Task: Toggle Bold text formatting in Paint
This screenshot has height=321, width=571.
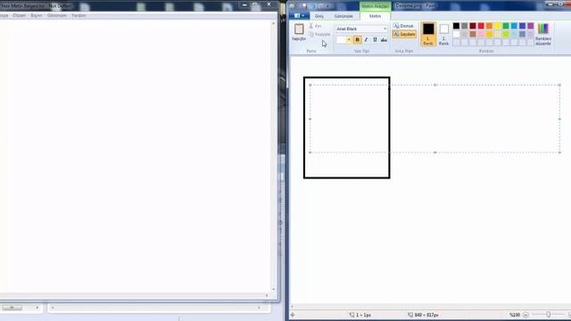Action: [357, 39]
